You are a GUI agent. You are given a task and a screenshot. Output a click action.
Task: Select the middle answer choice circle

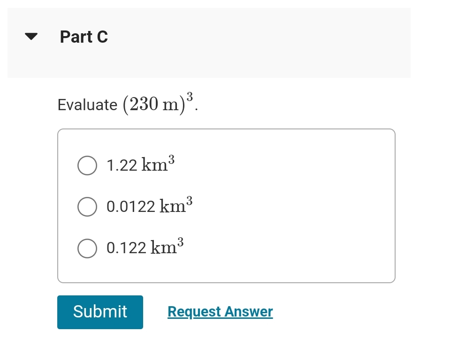pyautogui.click(x=87, y=207)
